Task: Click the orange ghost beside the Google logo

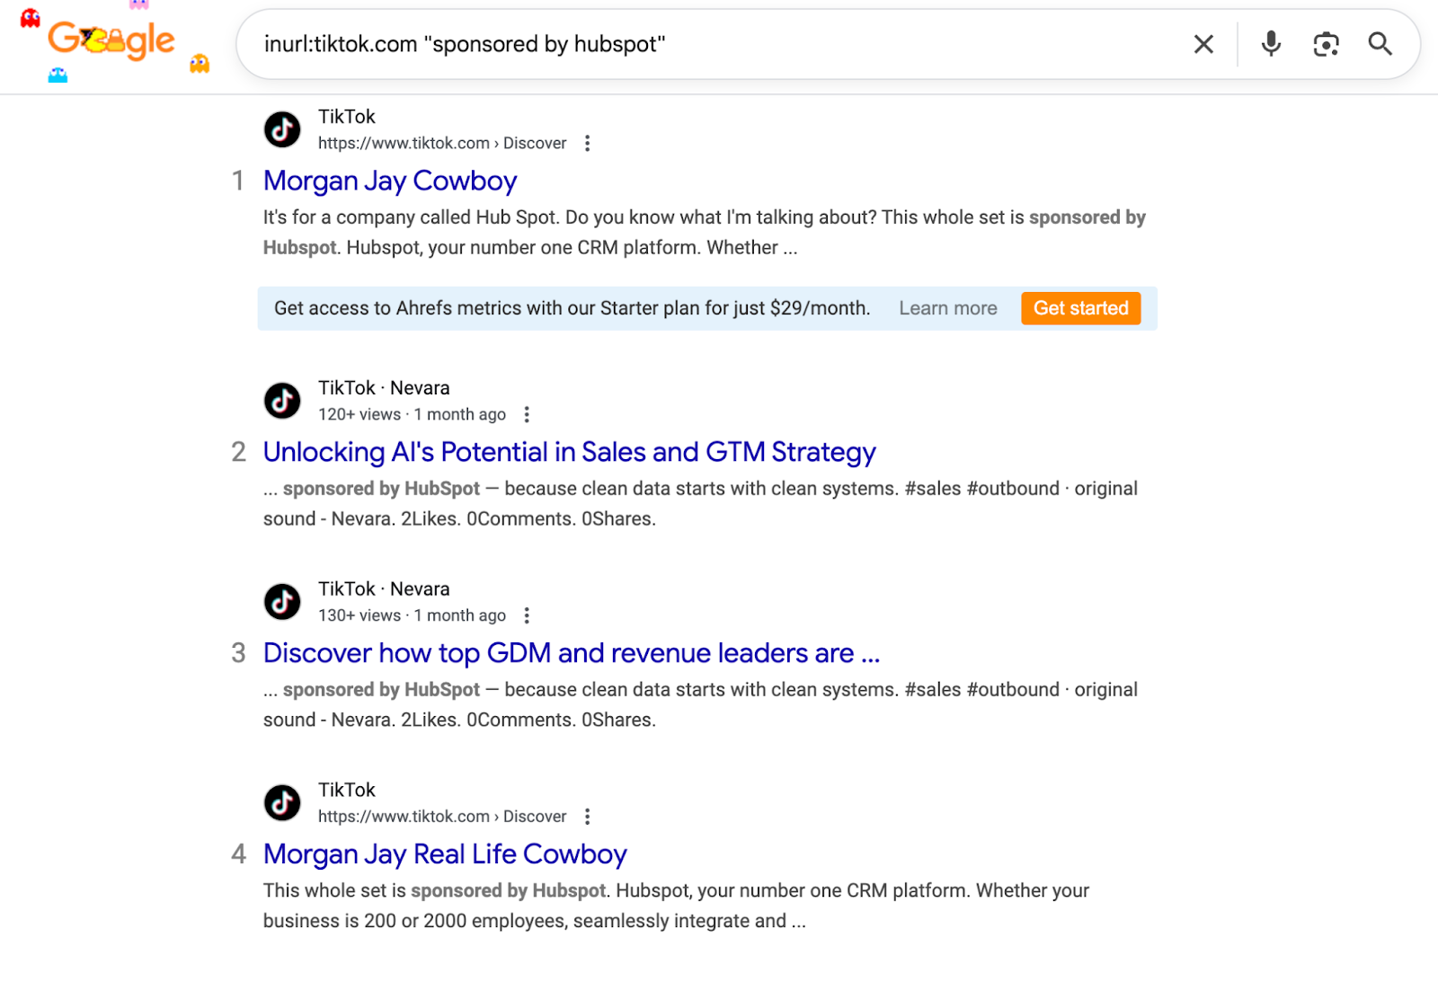Action: [200, 63]
